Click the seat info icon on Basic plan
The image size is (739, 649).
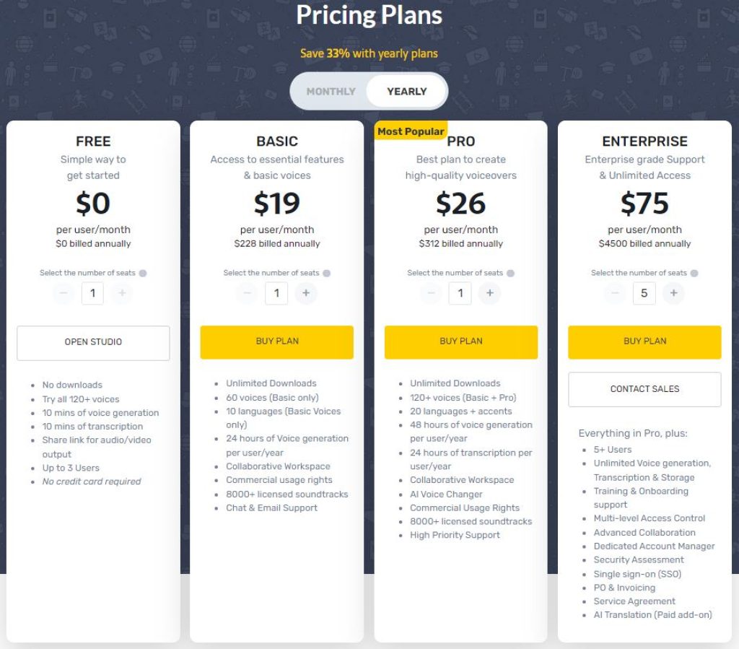pyautogui.click(x=327, y=273)
